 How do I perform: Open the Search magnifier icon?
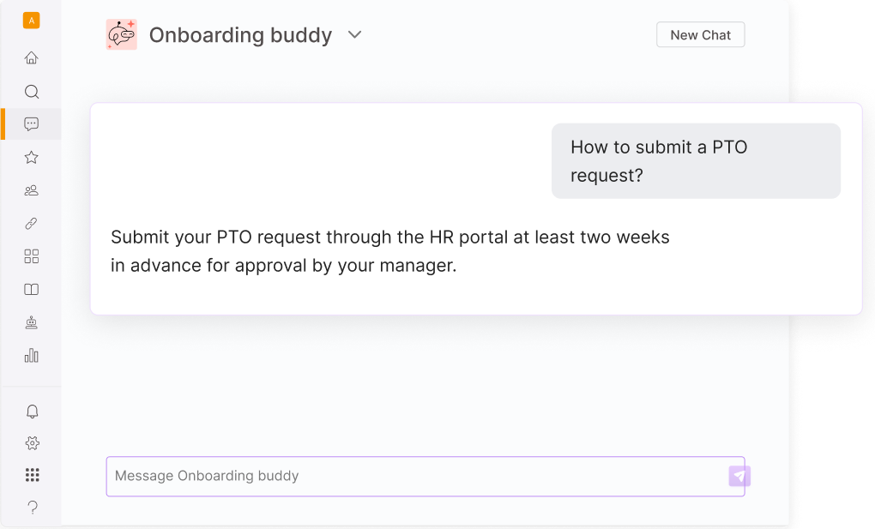(32, 92)
